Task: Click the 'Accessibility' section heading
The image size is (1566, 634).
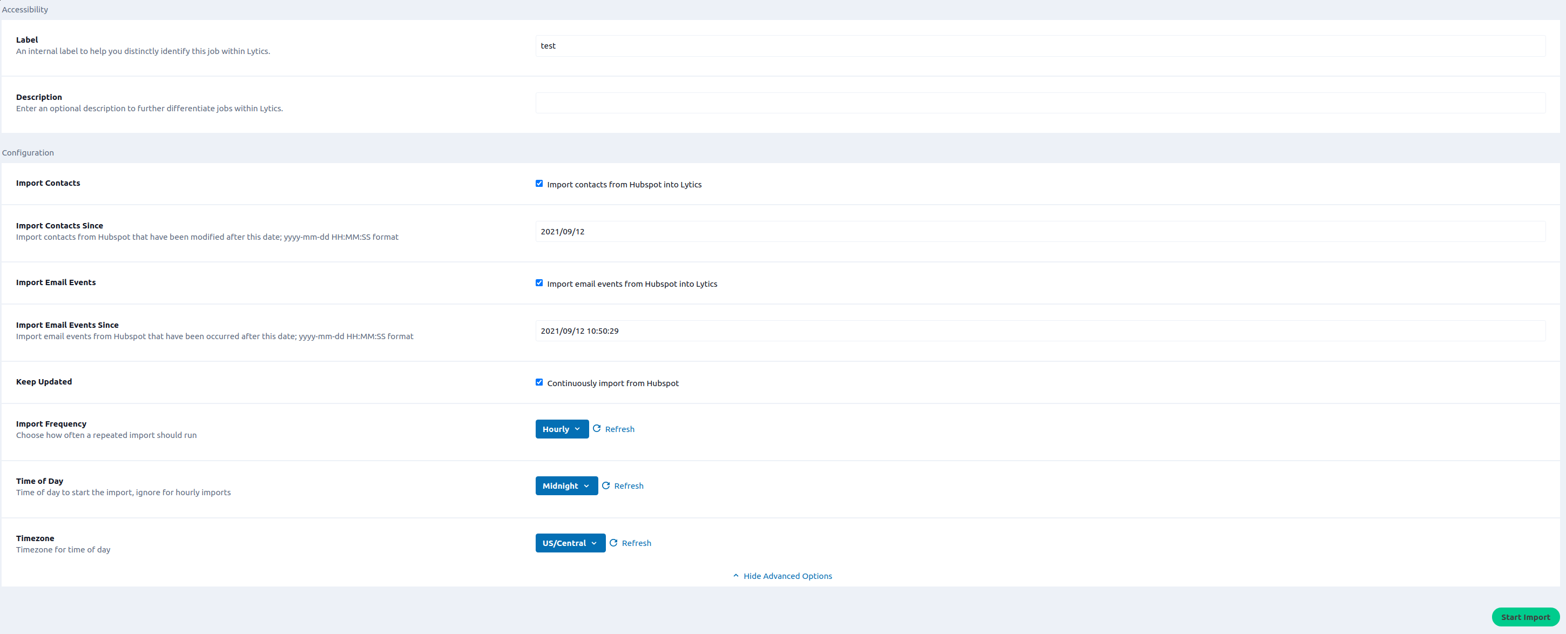Action: [25, 10]
